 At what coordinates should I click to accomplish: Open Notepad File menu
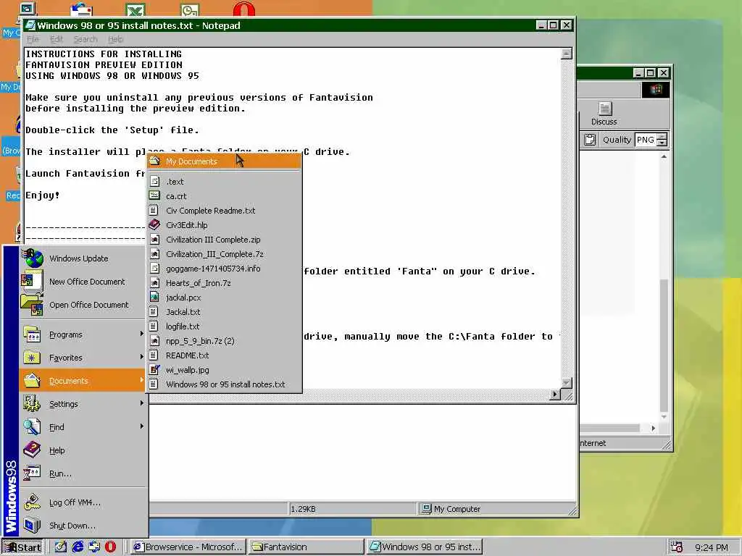[33, 39]
